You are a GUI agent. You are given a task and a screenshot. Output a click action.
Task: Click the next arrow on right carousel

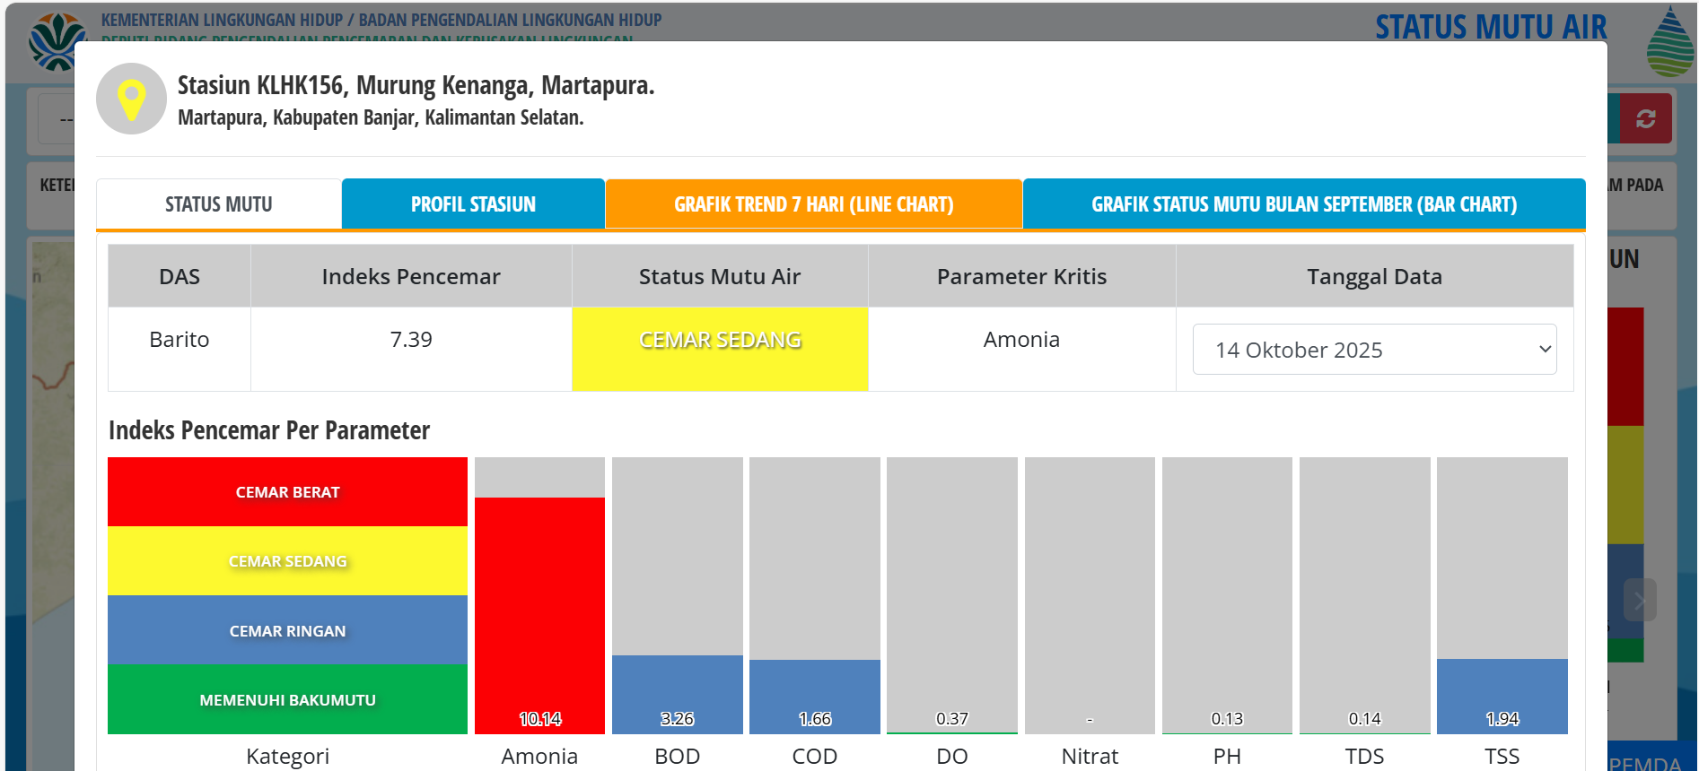[1639, 600]
